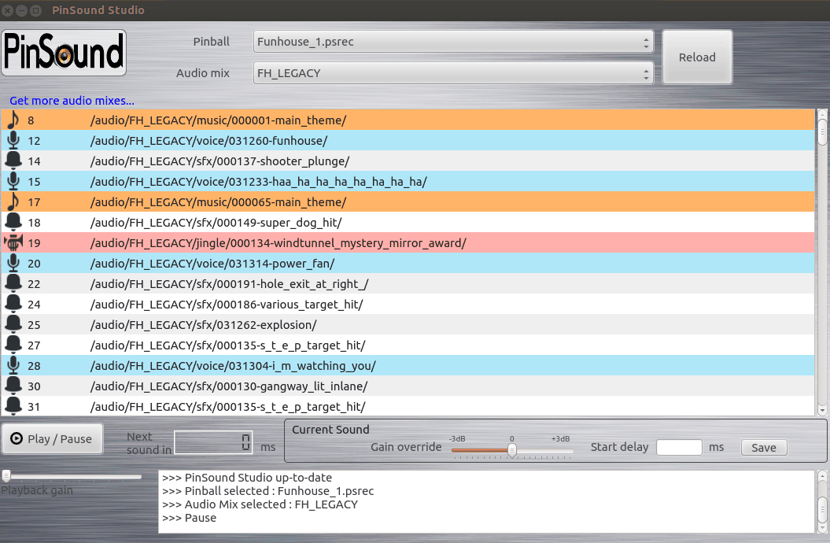Select the 031314-power_fan voice path
This screenshot has height=543, width=830.
pos(212,264)
